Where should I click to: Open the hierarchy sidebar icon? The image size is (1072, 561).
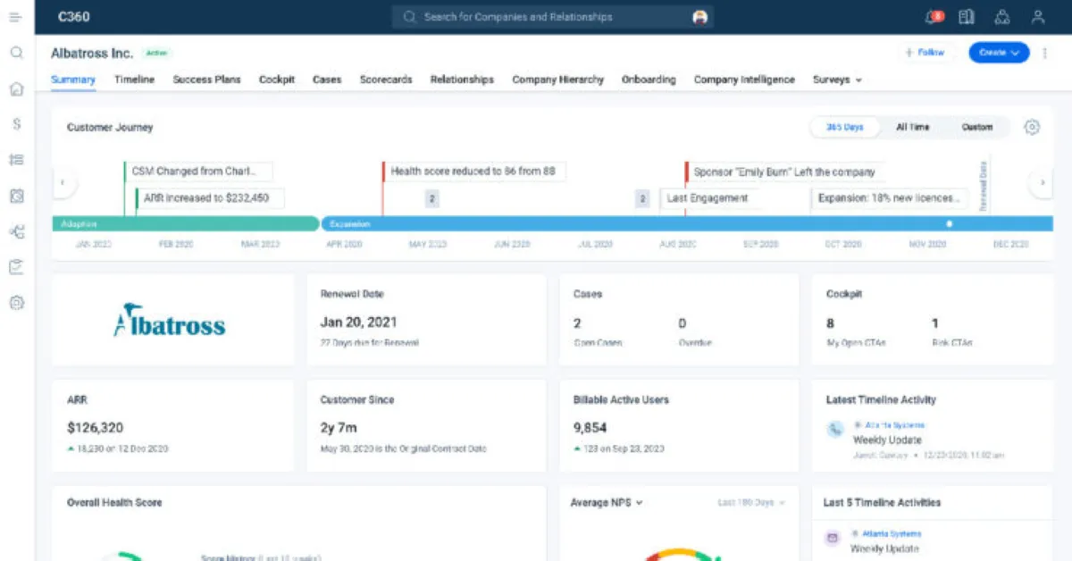click(x=16, y=231)
